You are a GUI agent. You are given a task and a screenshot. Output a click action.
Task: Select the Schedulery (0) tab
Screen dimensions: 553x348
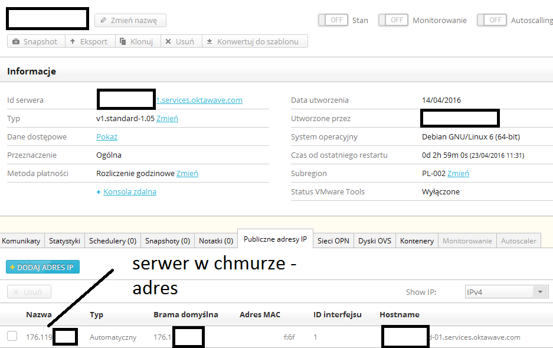[x=113, y=240]
